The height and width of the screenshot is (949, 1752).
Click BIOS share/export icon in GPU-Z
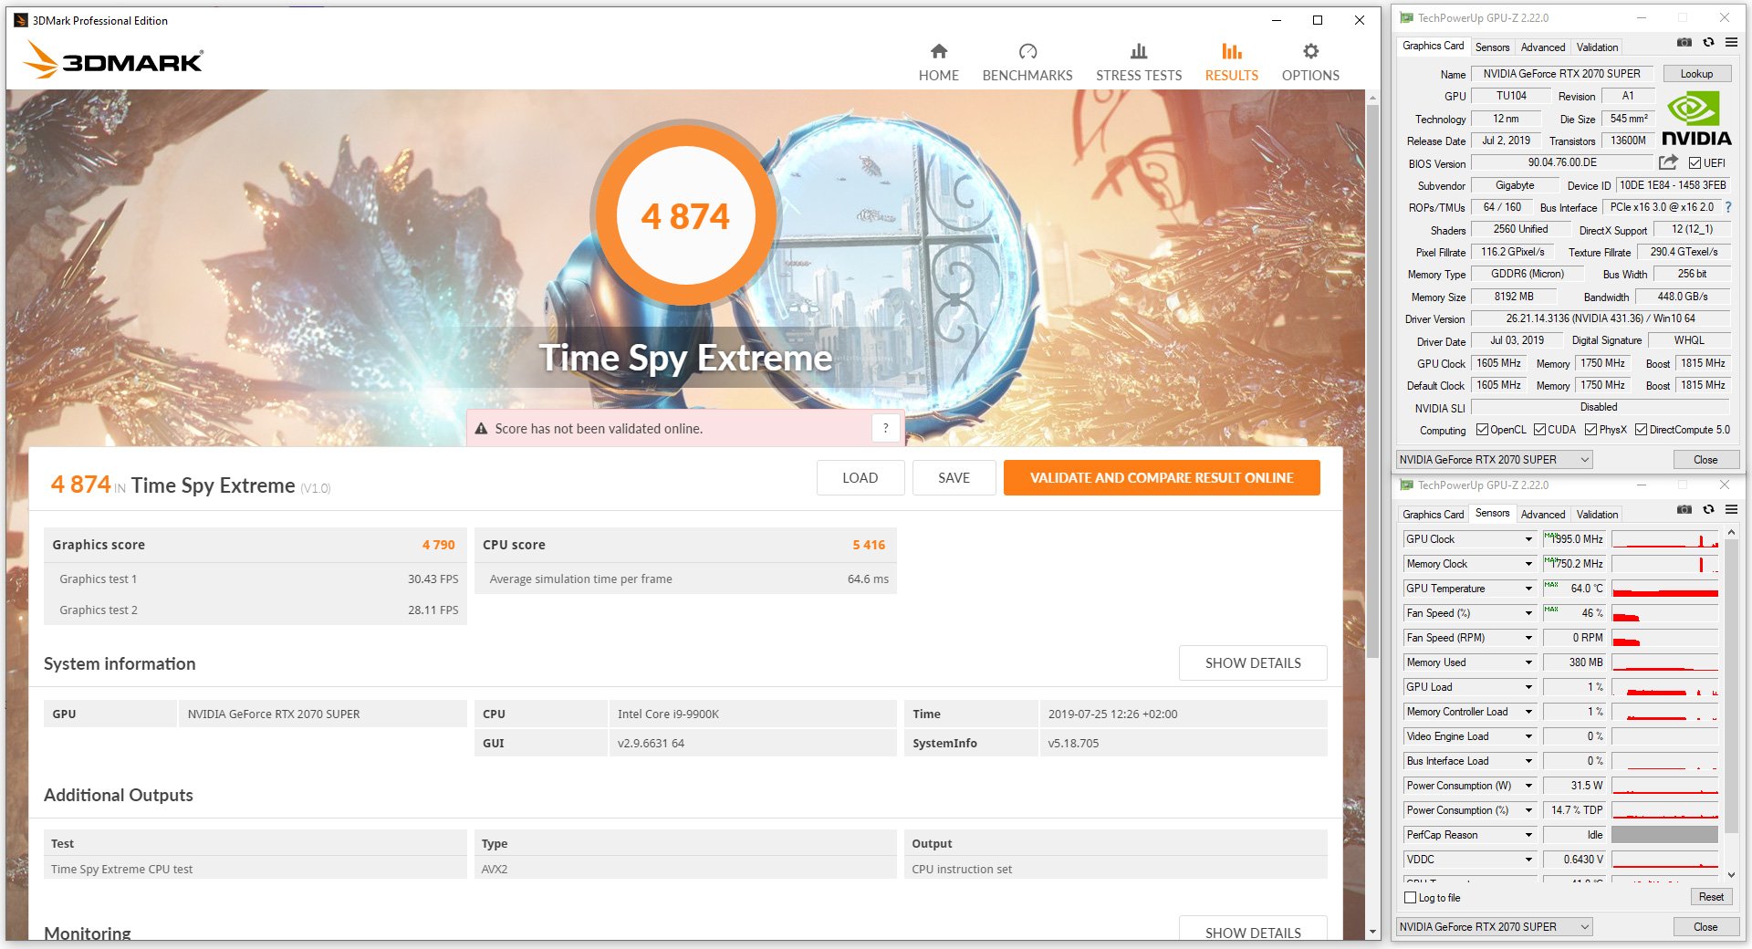(1668, 162)
